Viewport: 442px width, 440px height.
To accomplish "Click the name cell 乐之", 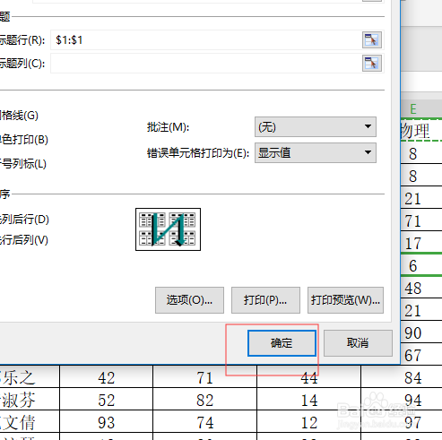I will tap(30, 377).
